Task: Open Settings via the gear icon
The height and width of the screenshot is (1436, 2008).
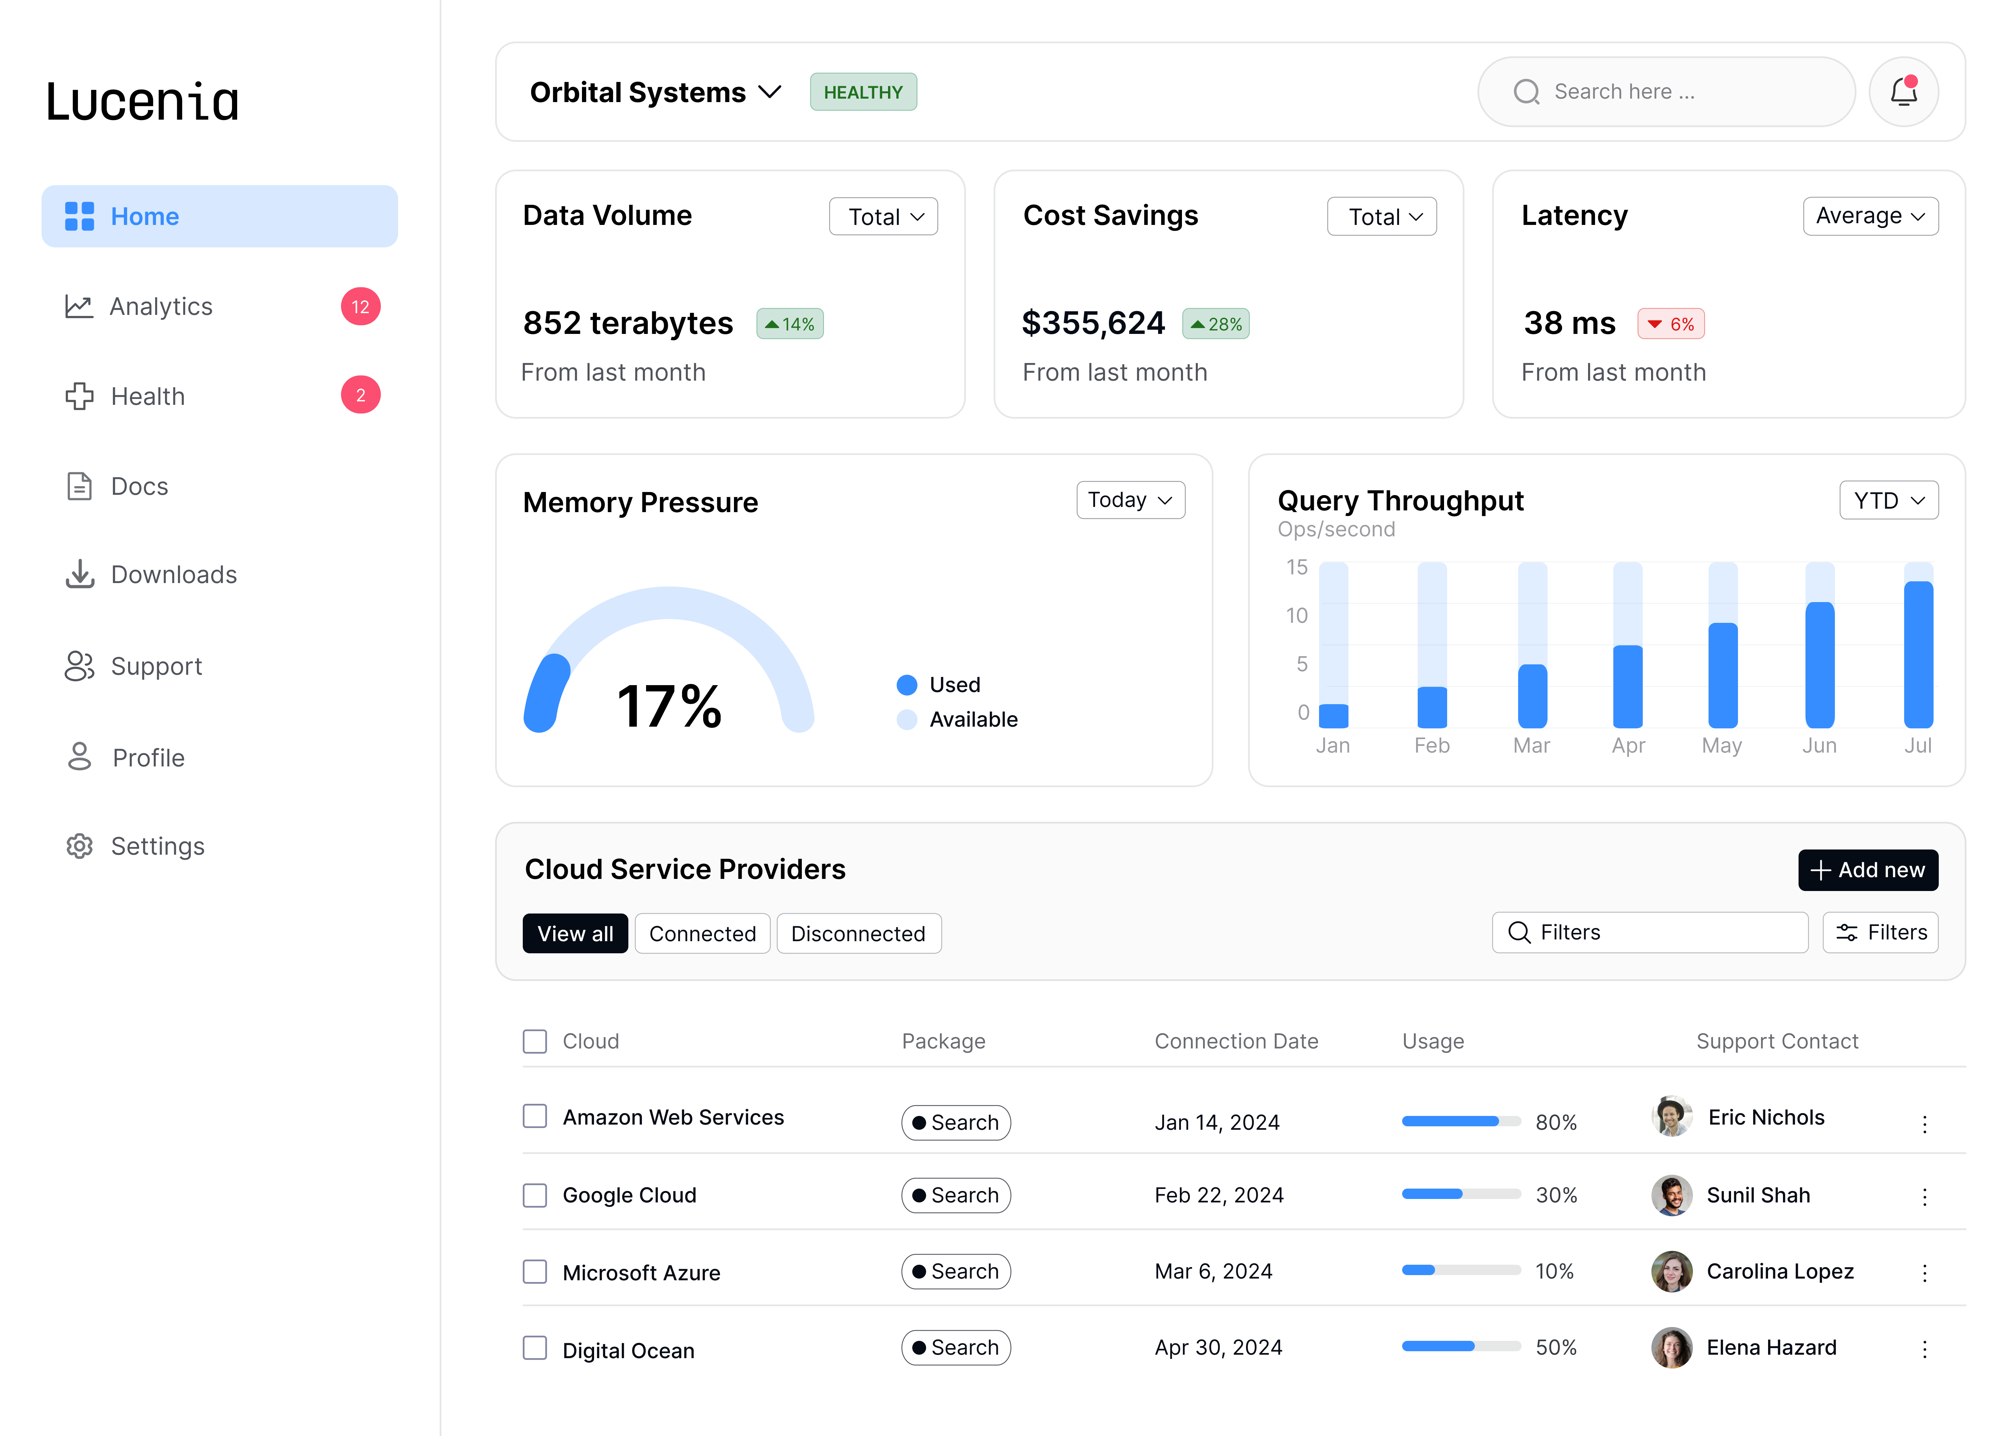Action: (x=80, y=846)
